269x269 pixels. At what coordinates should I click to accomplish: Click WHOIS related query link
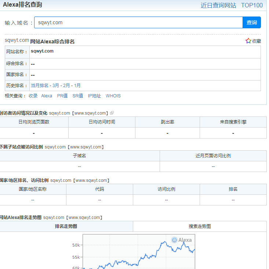tap(113, 96)
